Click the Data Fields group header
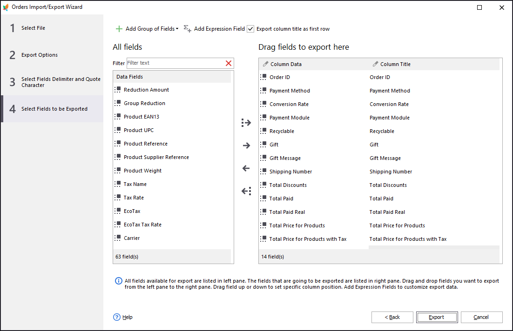Screen dimensions: 513x331 (x=172, y=77)
